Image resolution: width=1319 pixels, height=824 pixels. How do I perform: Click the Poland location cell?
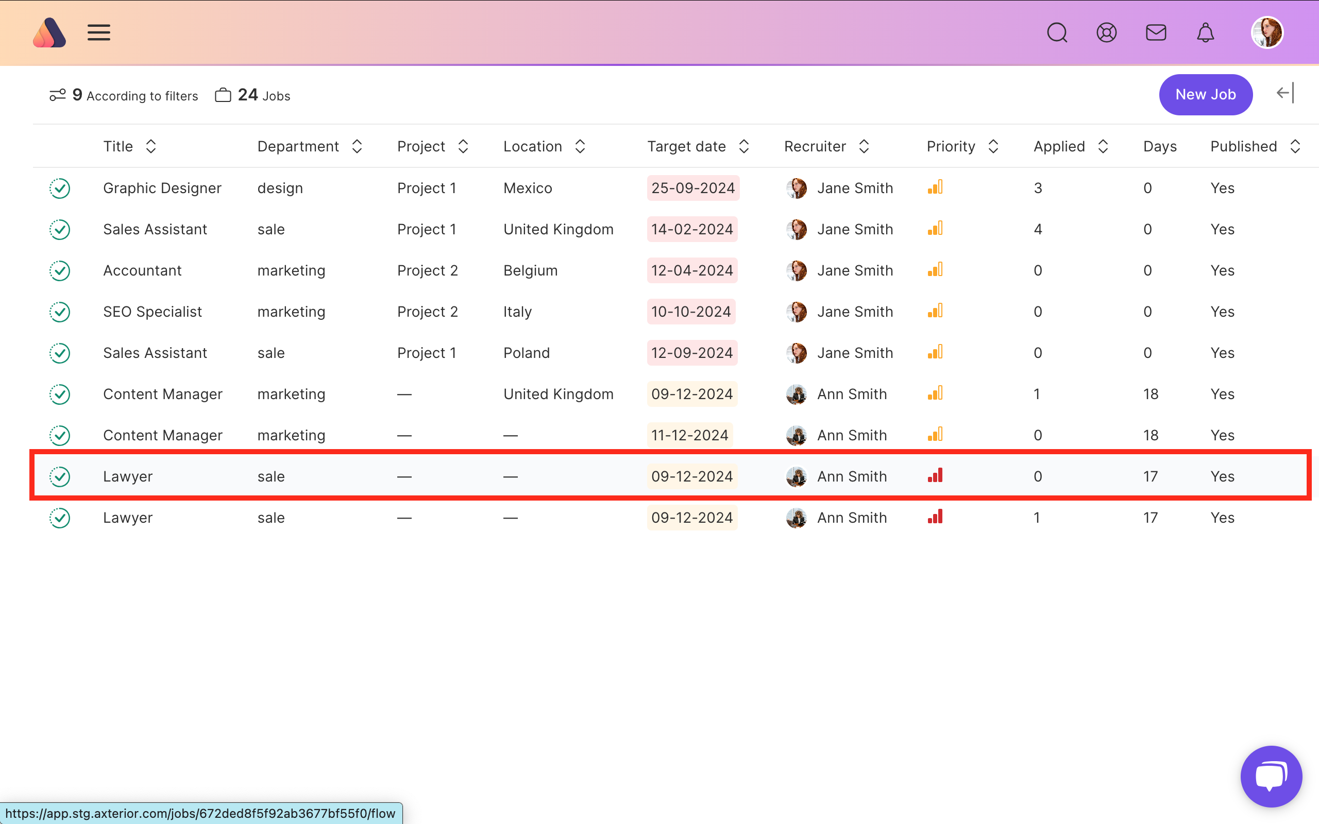coord(527,353)
